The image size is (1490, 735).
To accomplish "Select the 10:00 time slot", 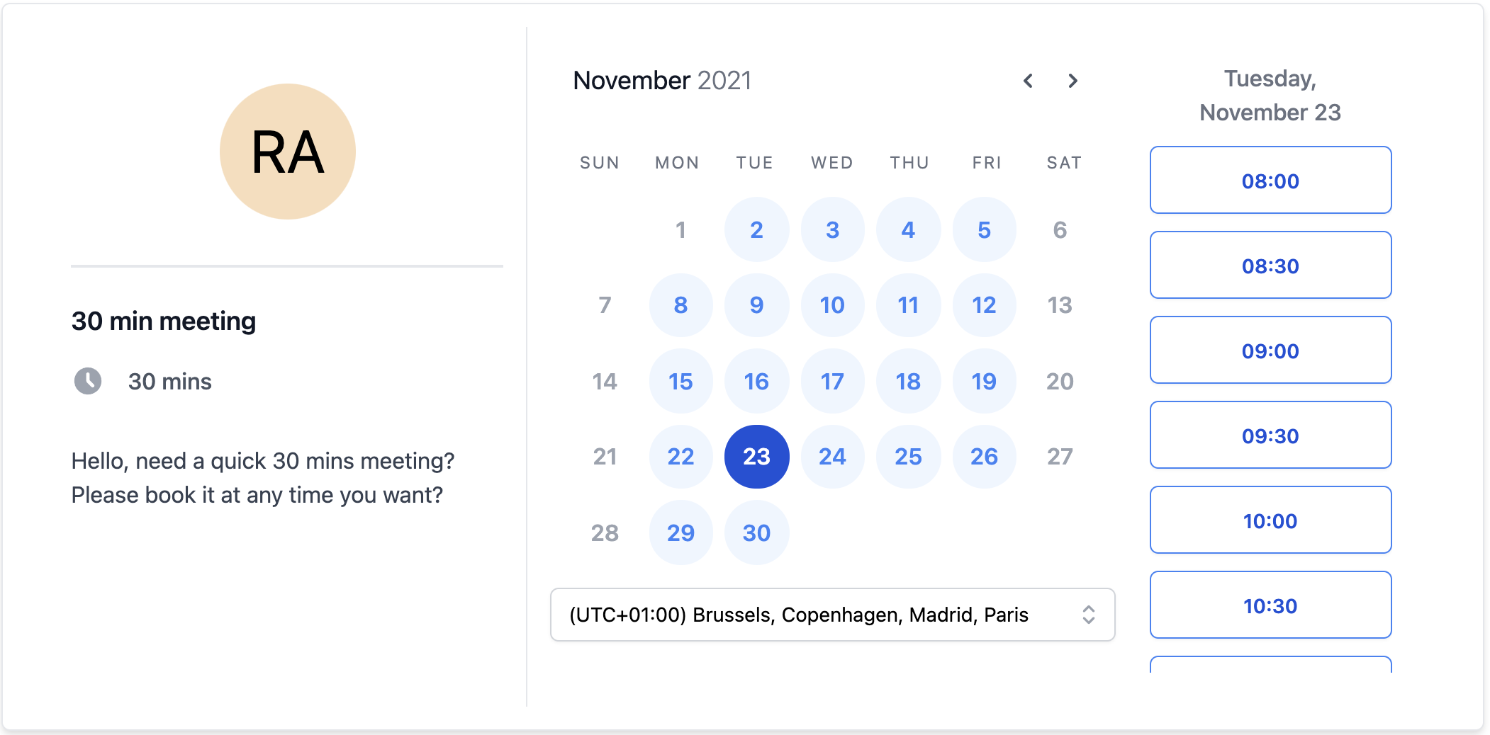I will coord(1270,520).
